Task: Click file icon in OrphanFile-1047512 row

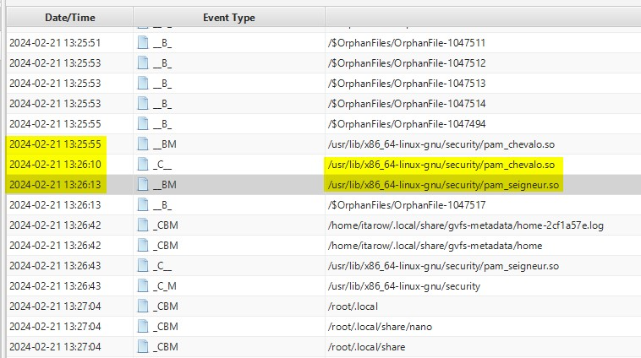Action: pos(143,62)
